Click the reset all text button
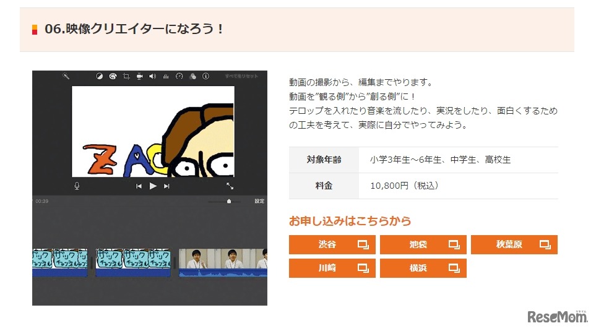Screen dimensions: 596x331 pos(241,76)
